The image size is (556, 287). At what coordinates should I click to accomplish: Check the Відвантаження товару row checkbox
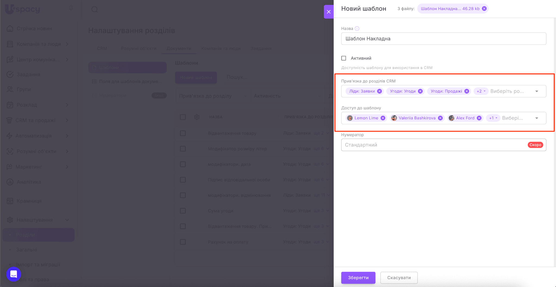(x=183, y=133)
